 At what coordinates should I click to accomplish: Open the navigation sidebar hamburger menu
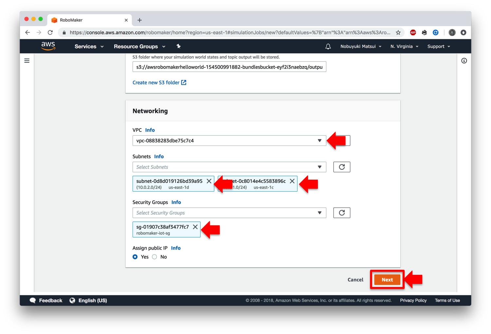(x=27, y=61)
